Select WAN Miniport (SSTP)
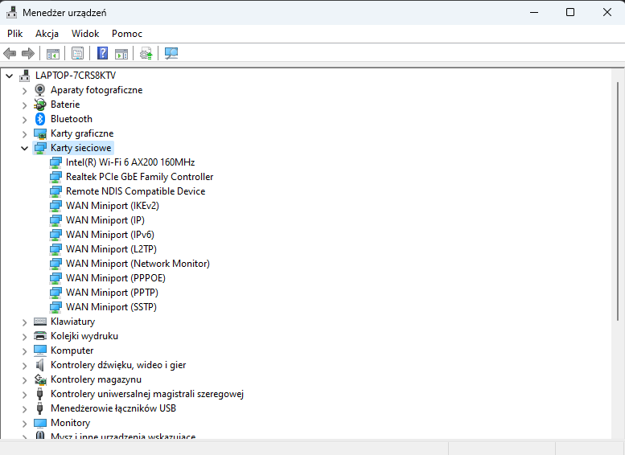The width and height of the screenshot is (625, 455). point(111,307)
